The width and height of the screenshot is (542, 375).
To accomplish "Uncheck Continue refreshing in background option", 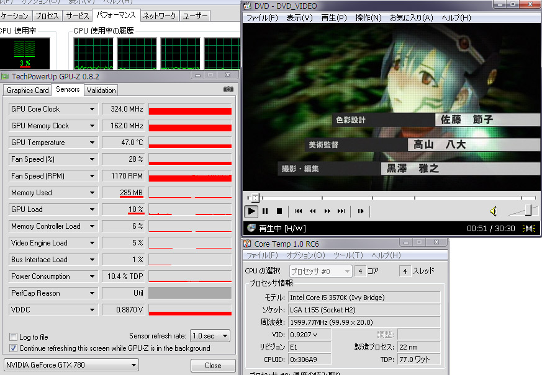I will coord(13,348).
